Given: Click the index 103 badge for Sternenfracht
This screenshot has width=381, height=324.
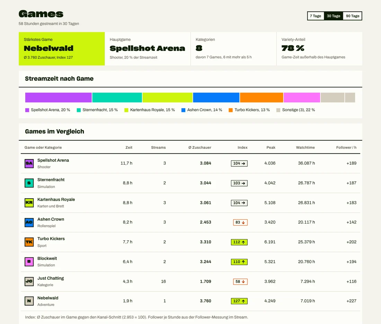Looking at the screenshot, I should pos(239,183).
